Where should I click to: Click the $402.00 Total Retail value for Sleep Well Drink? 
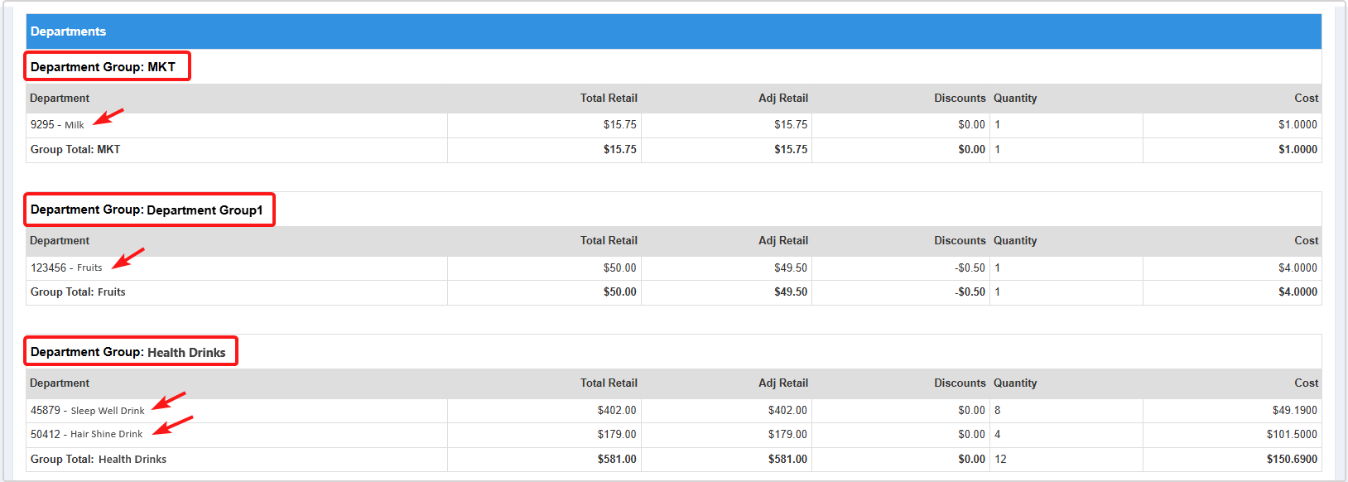pyautogui.click(x=617, y=411)
